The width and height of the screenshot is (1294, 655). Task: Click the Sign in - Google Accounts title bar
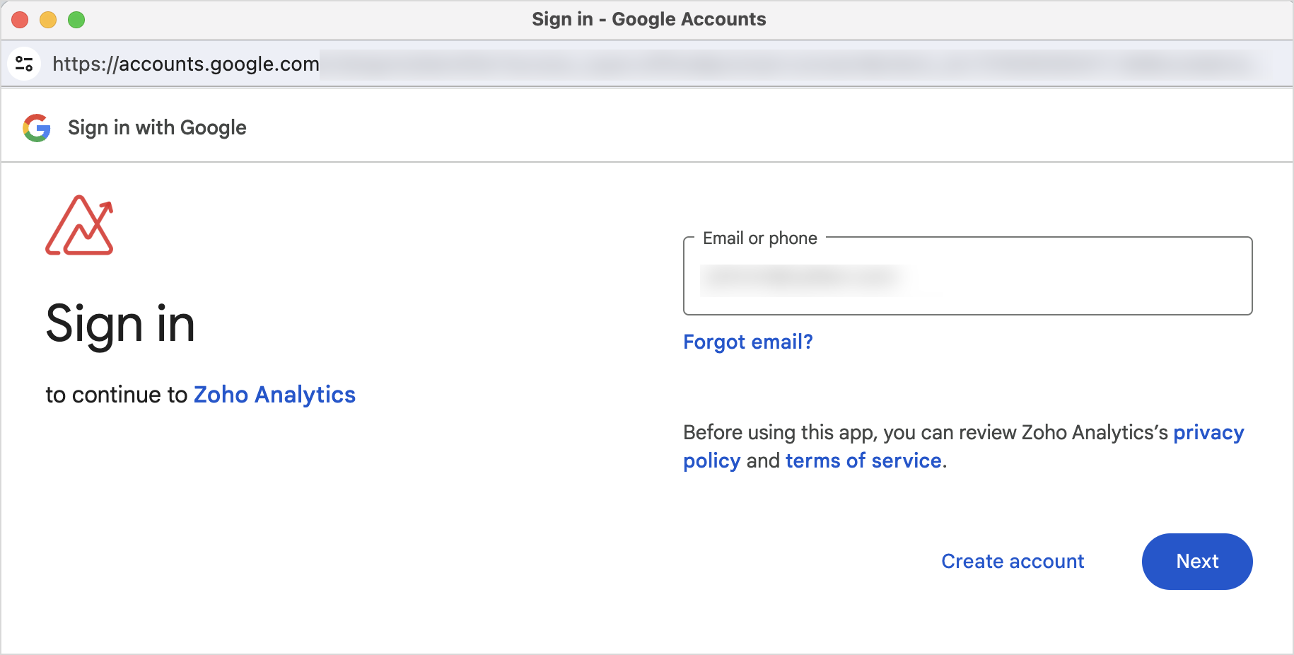648,19
